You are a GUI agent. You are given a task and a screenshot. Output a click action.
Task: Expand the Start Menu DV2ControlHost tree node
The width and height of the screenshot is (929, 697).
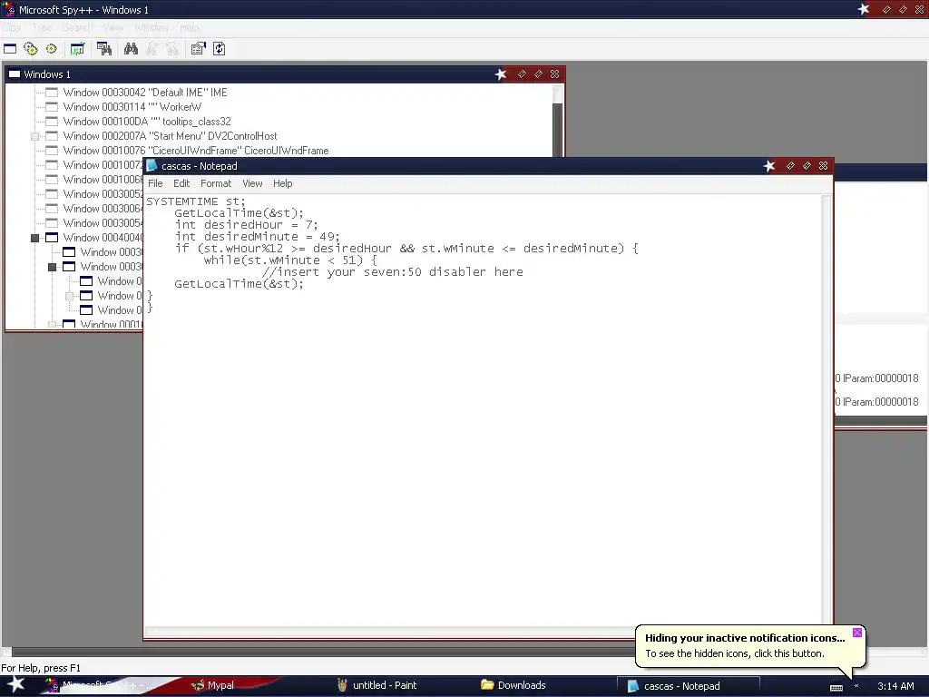click(35, 136)
